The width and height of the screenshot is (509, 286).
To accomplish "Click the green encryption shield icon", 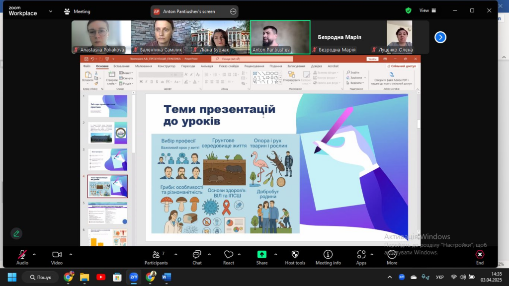I will point(409,11).
